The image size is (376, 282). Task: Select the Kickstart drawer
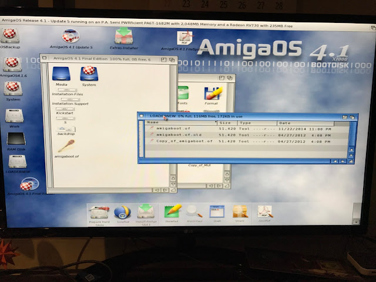point(65,109)
